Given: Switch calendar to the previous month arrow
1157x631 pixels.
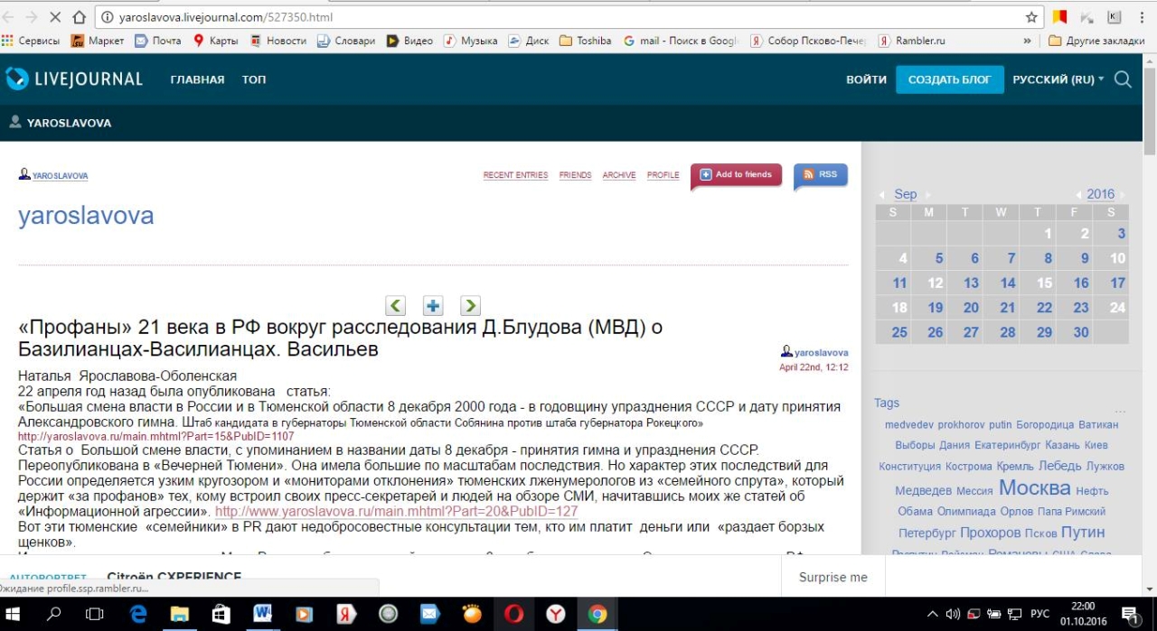Looking at the screenshot, I should click(882, 195).
